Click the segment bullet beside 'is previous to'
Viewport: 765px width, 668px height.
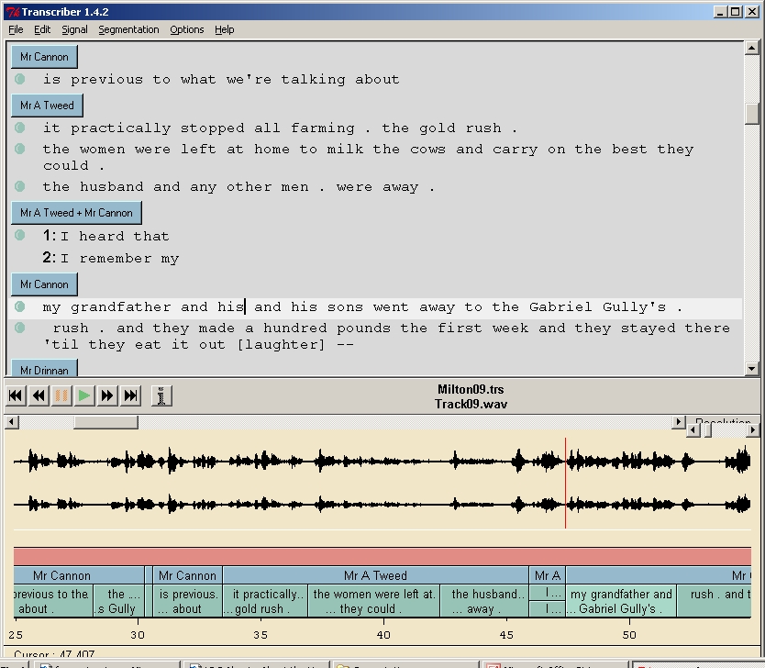(20, 80)
